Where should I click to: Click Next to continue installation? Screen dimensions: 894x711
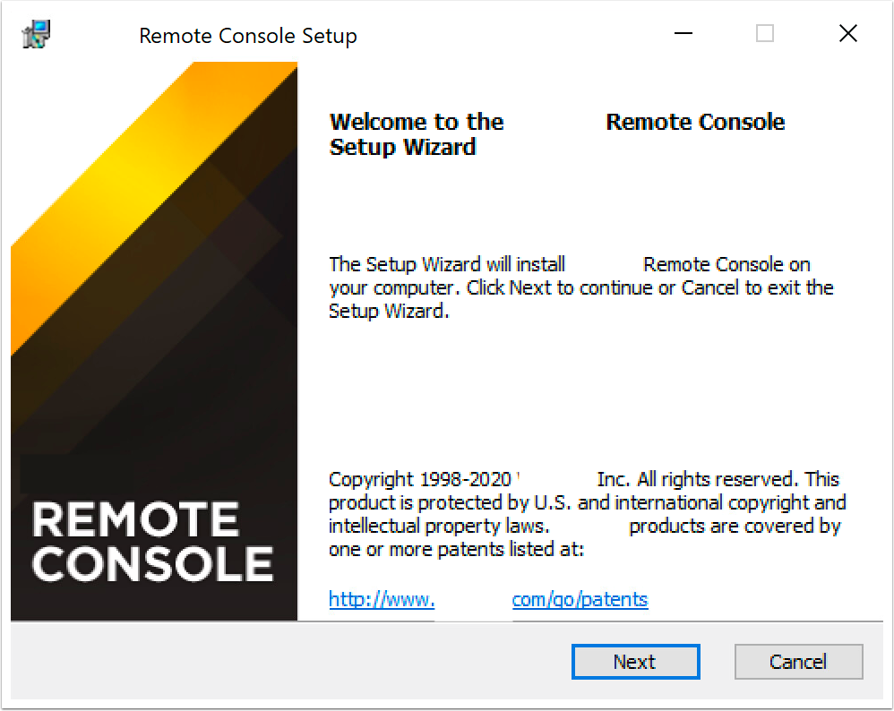pos(635,661)
